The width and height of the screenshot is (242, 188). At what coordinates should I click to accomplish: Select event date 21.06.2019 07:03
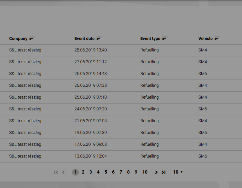tap(91, 121)
